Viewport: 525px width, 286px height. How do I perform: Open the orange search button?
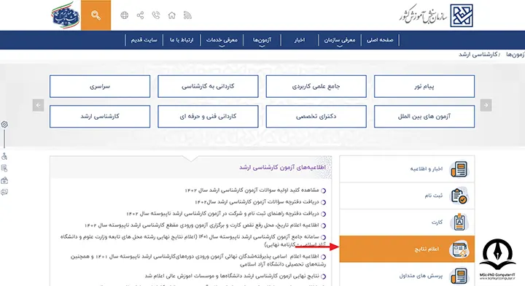pyautogui.click(x=96, y=15)
